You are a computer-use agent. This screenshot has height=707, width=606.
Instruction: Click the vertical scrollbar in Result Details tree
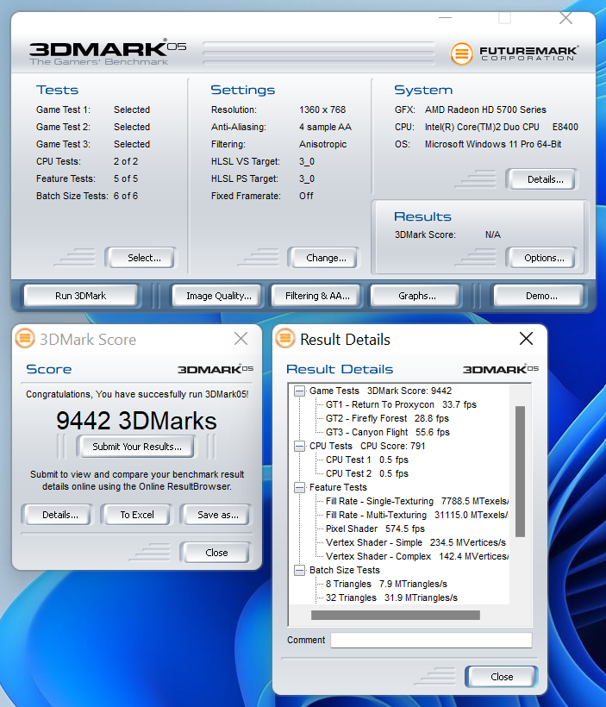click(x=521, y=471)
